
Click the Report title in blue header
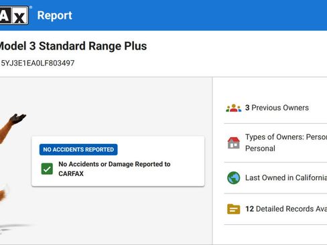pyautogui.click(x=55, y=15)
